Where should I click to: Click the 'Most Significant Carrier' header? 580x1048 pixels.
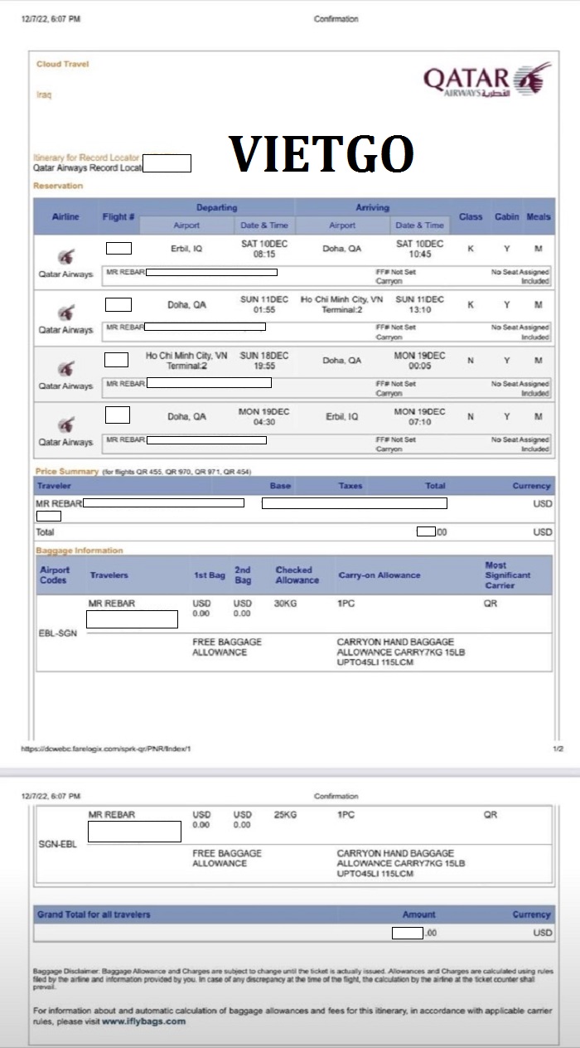coord(507,575)
